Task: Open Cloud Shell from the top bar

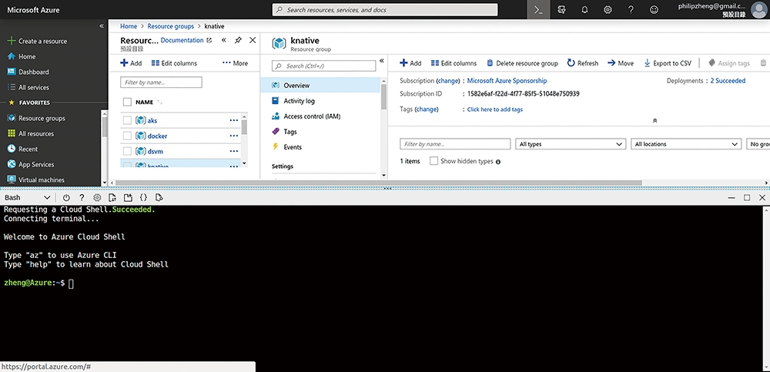Action: [x=538, y=10]
